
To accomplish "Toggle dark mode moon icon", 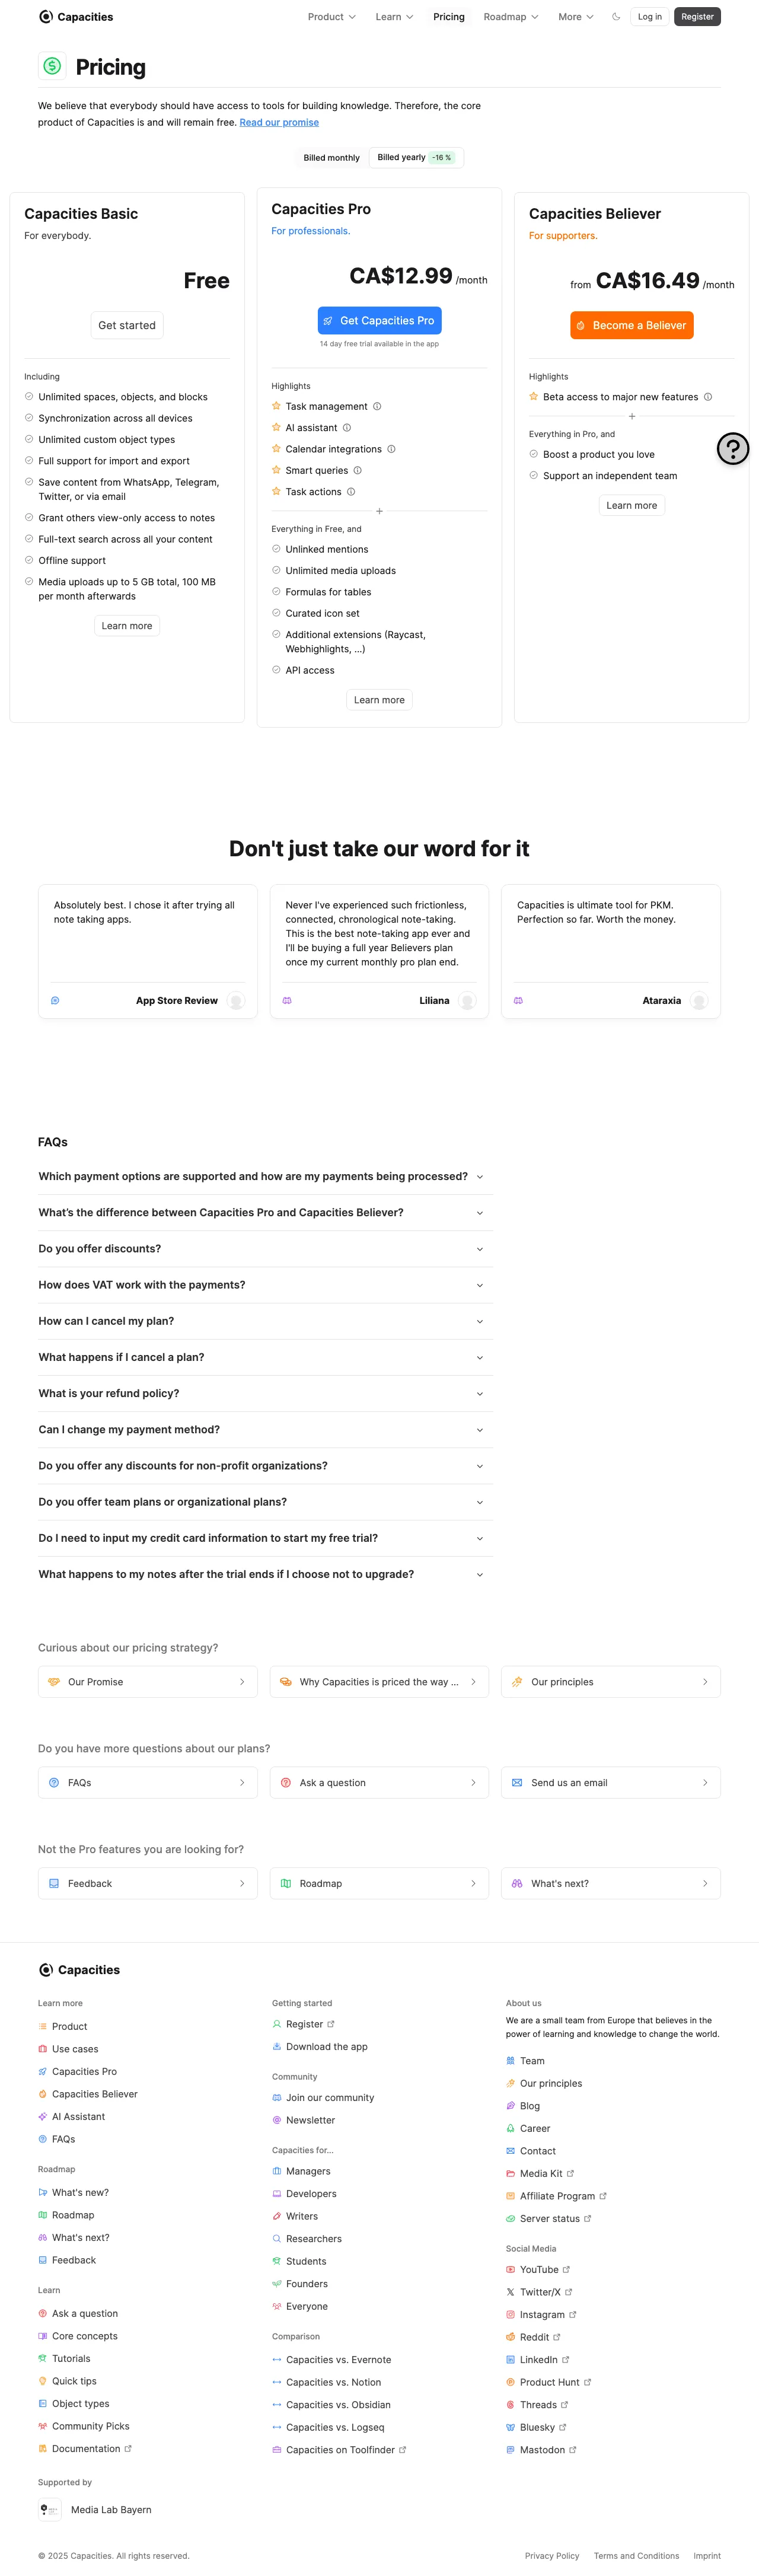I will click(x=616, y=17).
